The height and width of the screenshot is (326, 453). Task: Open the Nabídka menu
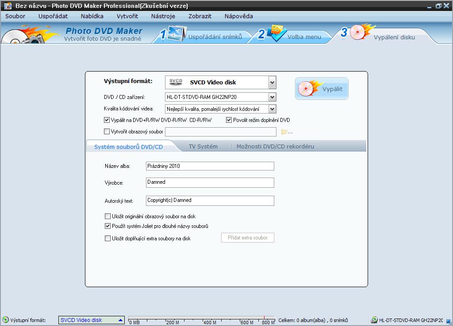(92, 16)
